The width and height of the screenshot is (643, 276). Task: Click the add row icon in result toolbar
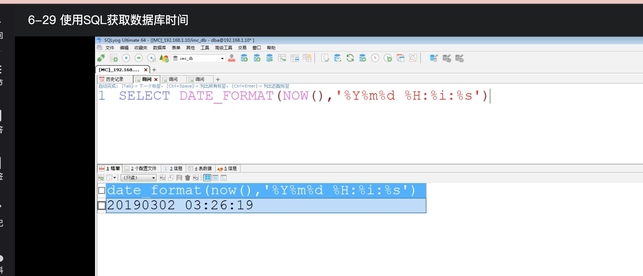click(x=101, y=178)
